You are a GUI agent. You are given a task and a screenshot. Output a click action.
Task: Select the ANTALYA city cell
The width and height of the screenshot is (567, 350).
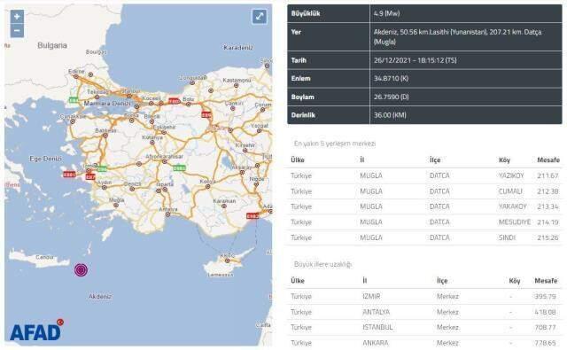[x=376, y=312]
